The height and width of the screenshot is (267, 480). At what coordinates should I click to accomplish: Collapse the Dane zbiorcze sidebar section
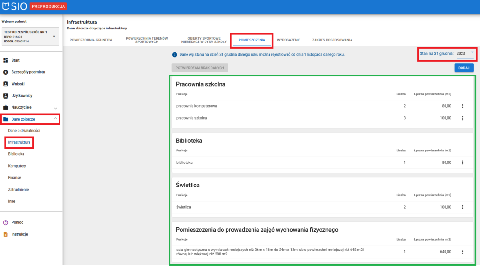(x=56, y=119)
